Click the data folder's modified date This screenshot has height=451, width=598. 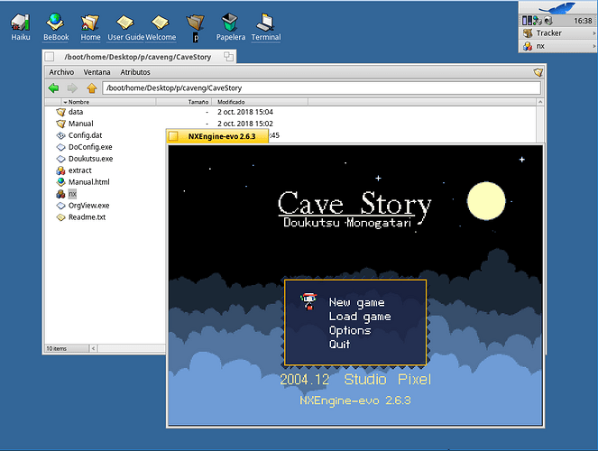245,112
